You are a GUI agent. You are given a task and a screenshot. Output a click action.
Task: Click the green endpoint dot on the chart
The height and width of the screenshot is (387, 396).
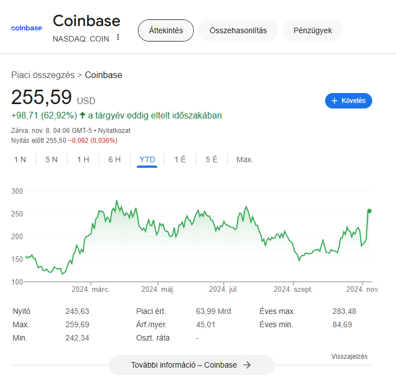click(369, 211)
